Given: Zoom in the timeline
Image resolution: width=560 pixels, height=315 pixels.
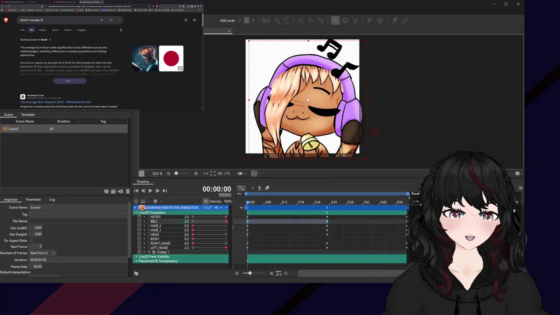Looking at the screenshot, I should pos(271,273).
